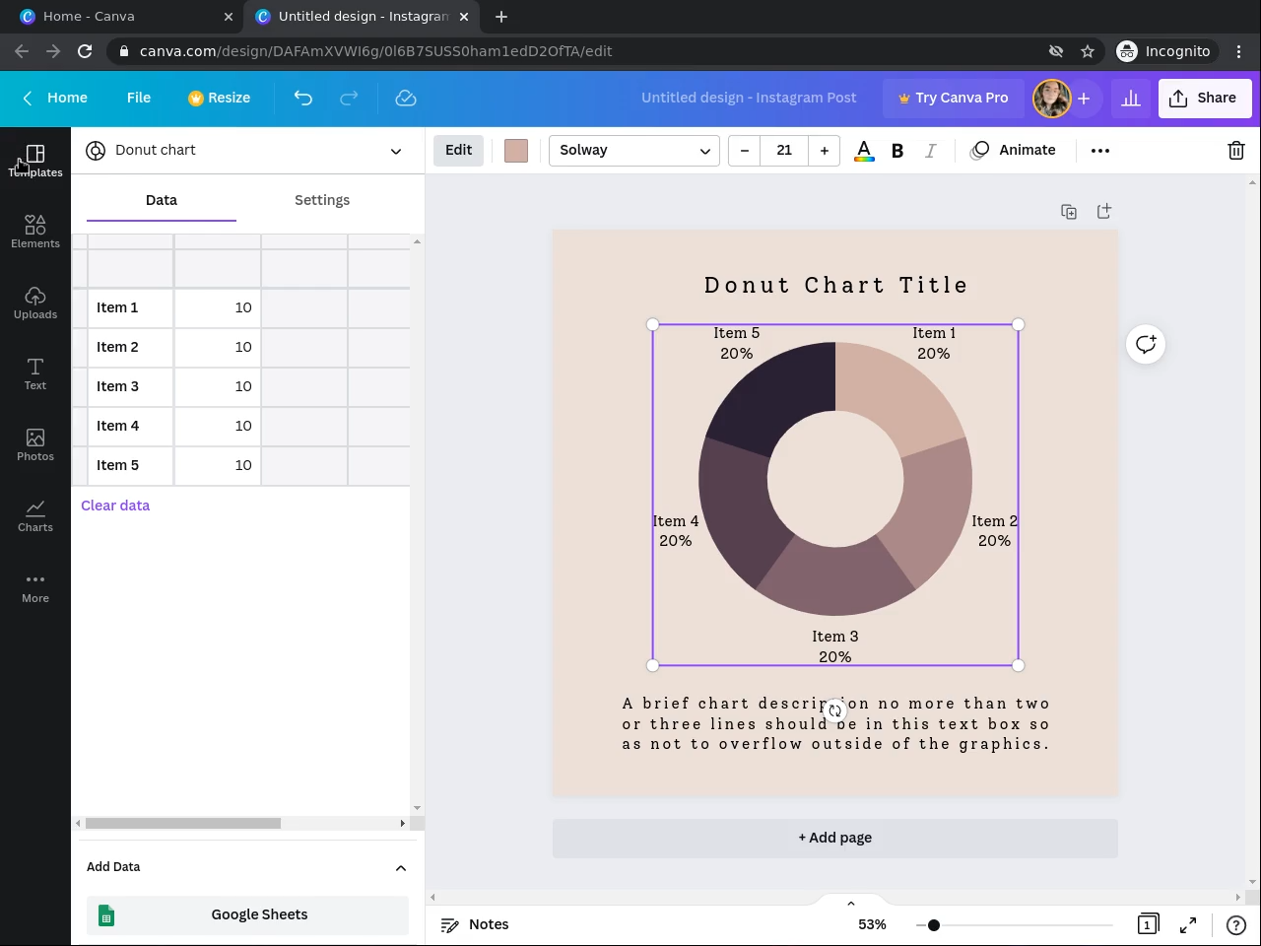Open the Animate option

[x=1014, y=151]
